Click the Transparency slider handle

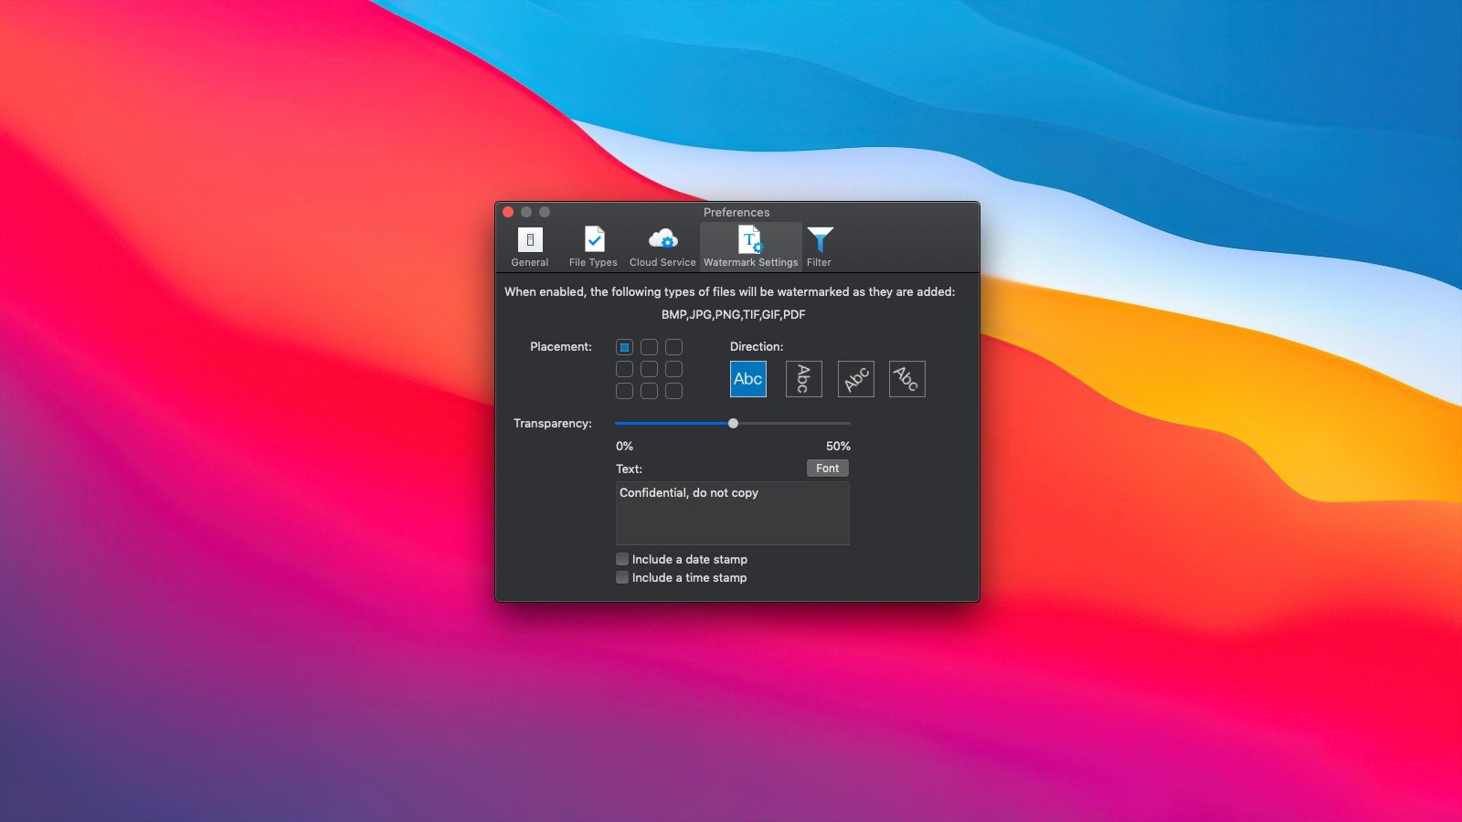tap(733, 423)
